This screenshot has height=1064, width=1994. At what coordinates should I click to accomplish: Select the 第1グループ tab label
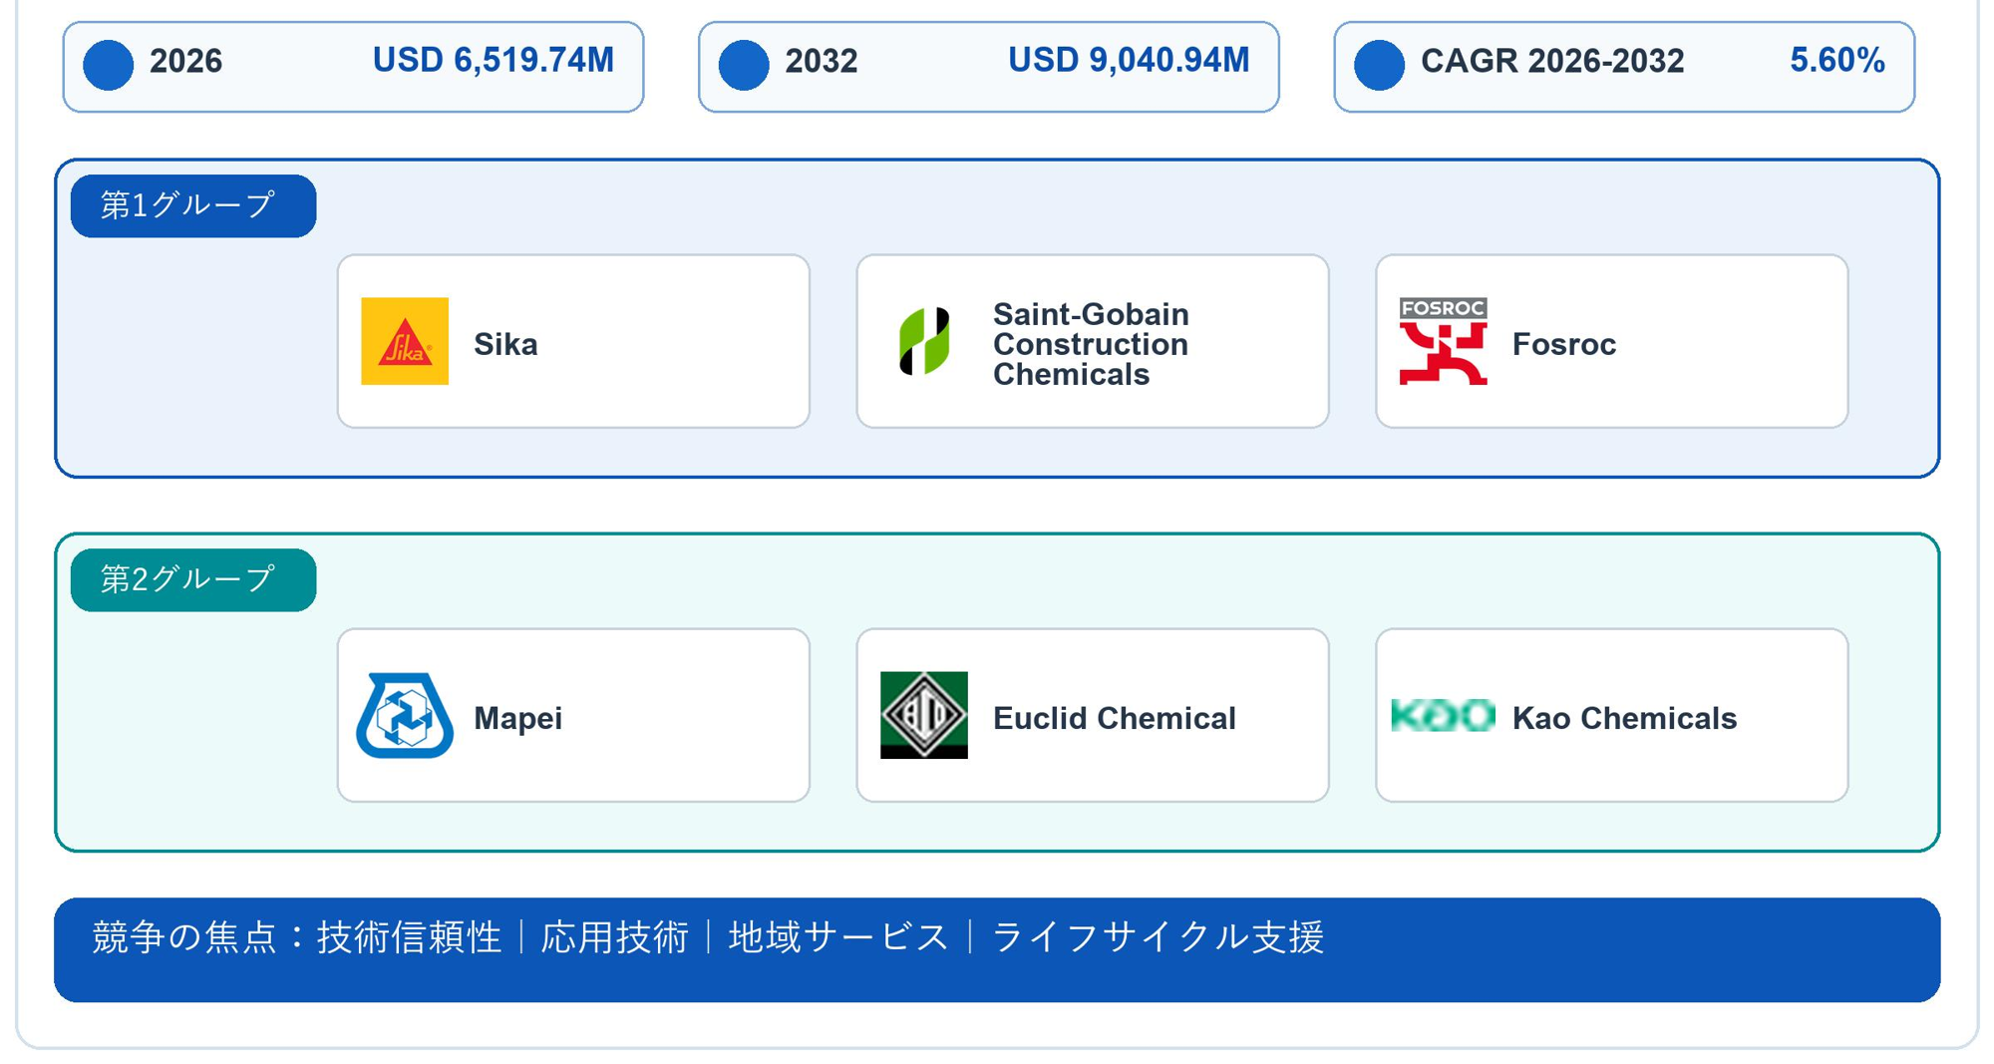click(193, 205)
